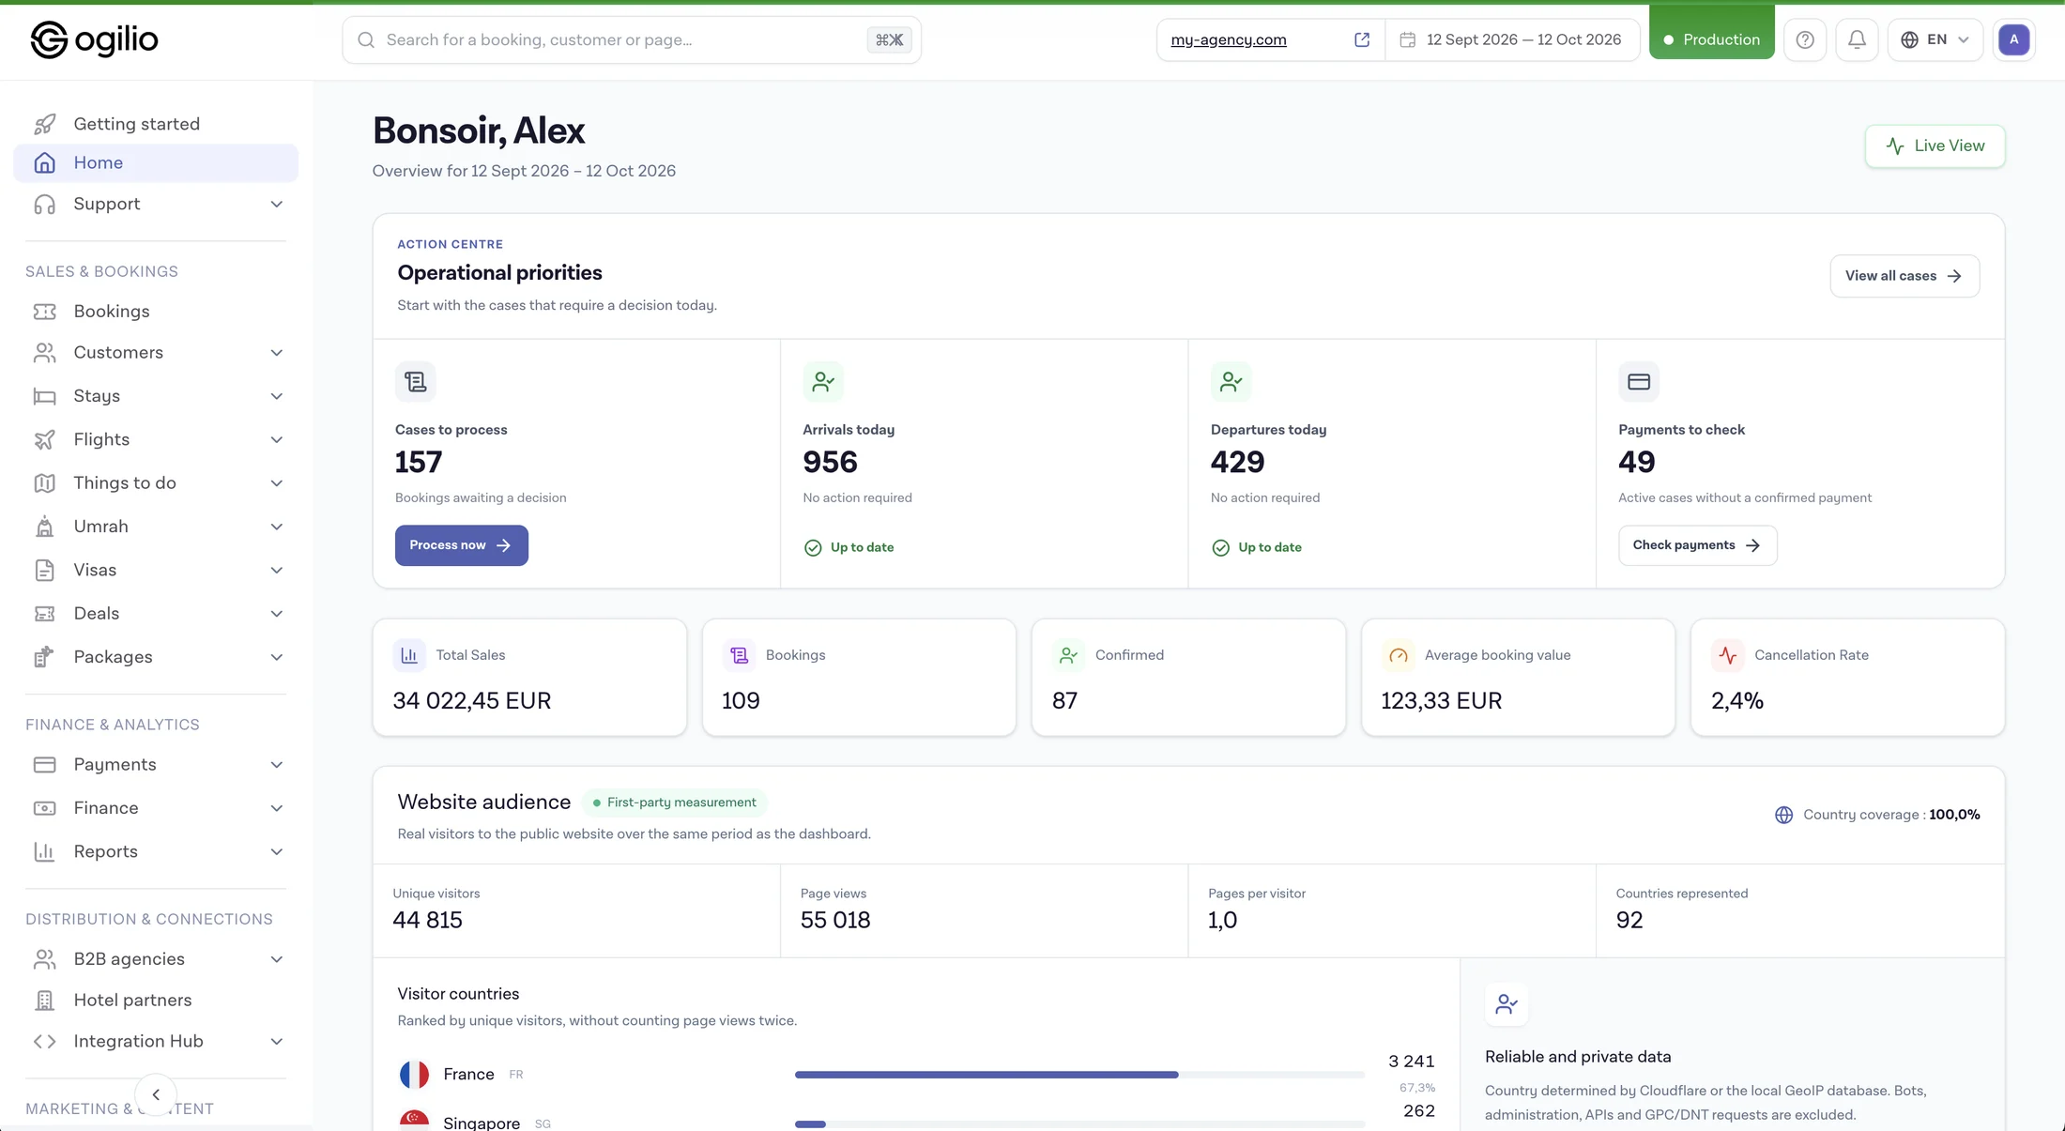This screenshot has width=2065, height=1131.
Task: Click the Payments to check card icon
Action: (x=1639, y=382)
